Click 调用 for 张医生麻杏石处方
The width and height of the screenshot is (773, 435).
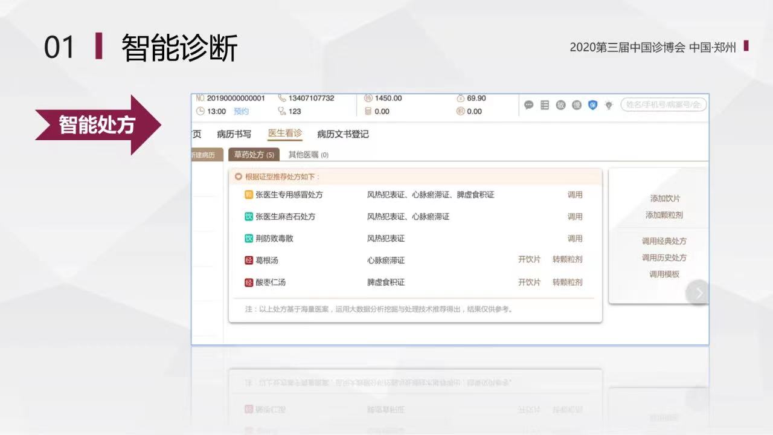pyautogui.click(x=574, y=217)
